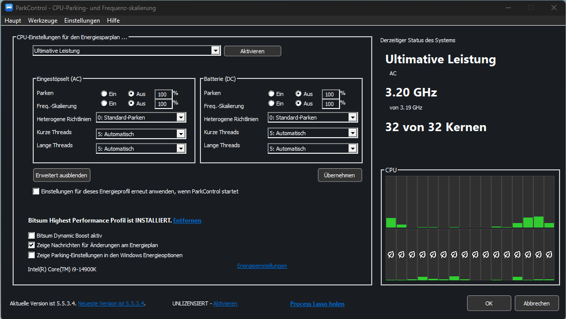Uncheck Zeige Nachrichten für Änderungen am Energieplan
The width and height of the screenshot is (566, 319).
[32, 245]
